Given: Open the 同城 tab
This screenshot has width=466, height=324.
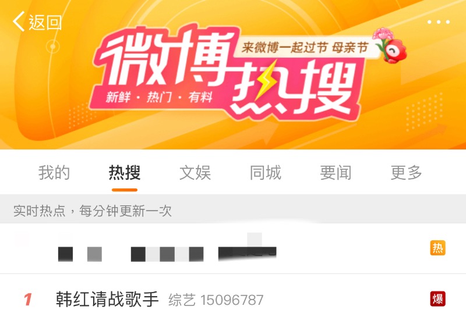Looking at the screenshot, I should (x=266, y=172).
